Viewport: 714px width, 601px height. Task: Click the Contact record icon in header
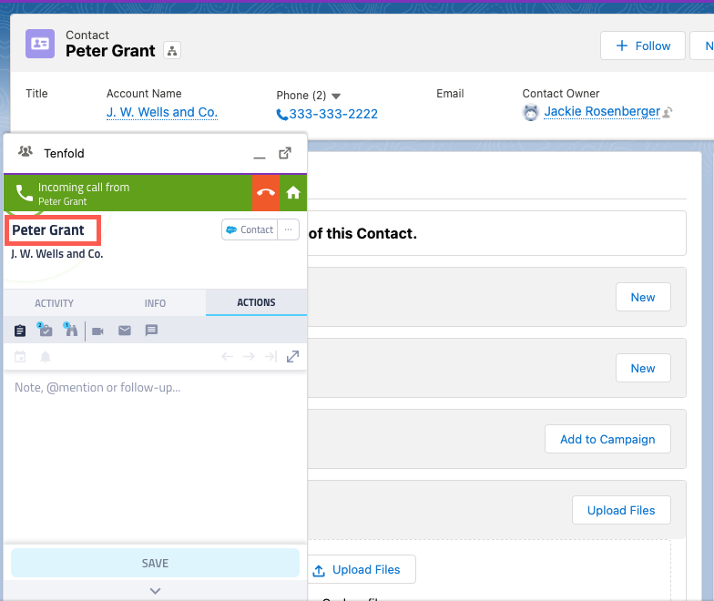coord(40,44)
